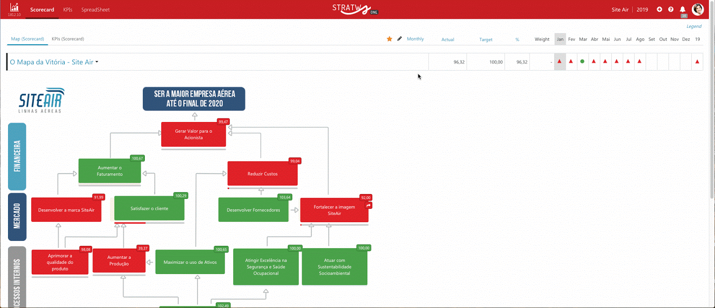The width and height of the screenshot is (715, 308).
Task: Open the Legend link
Action: pos(694,26)
